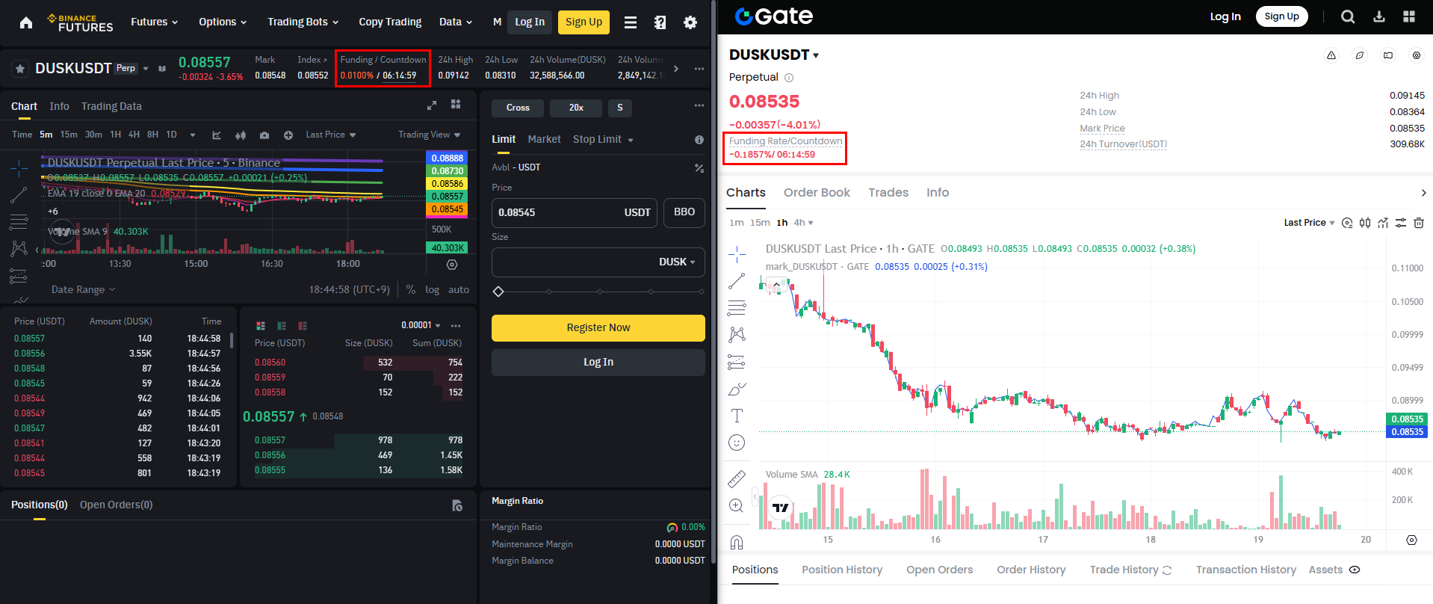The width and height of the screenshot is (1433, 604).
Task: Take a chart snapshot with the camera icon
Action: [264, 135]
